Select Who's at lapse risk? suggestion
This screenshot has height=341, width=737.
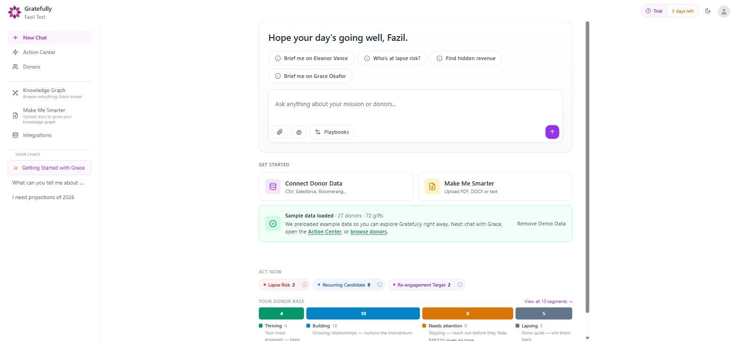(x=392, y=58)
